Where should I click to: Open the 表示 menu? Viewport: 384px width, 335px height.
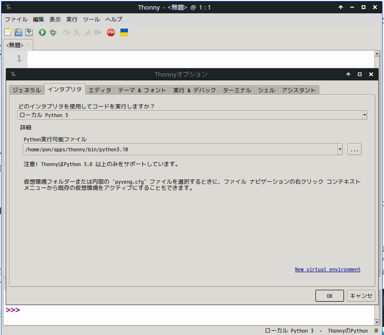(x=55, y=19)
